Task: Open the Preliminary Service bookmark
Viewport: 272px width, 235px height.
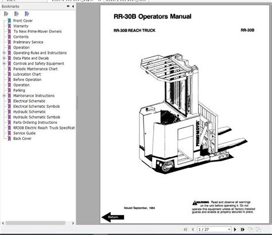Action: tap(28, 42)
